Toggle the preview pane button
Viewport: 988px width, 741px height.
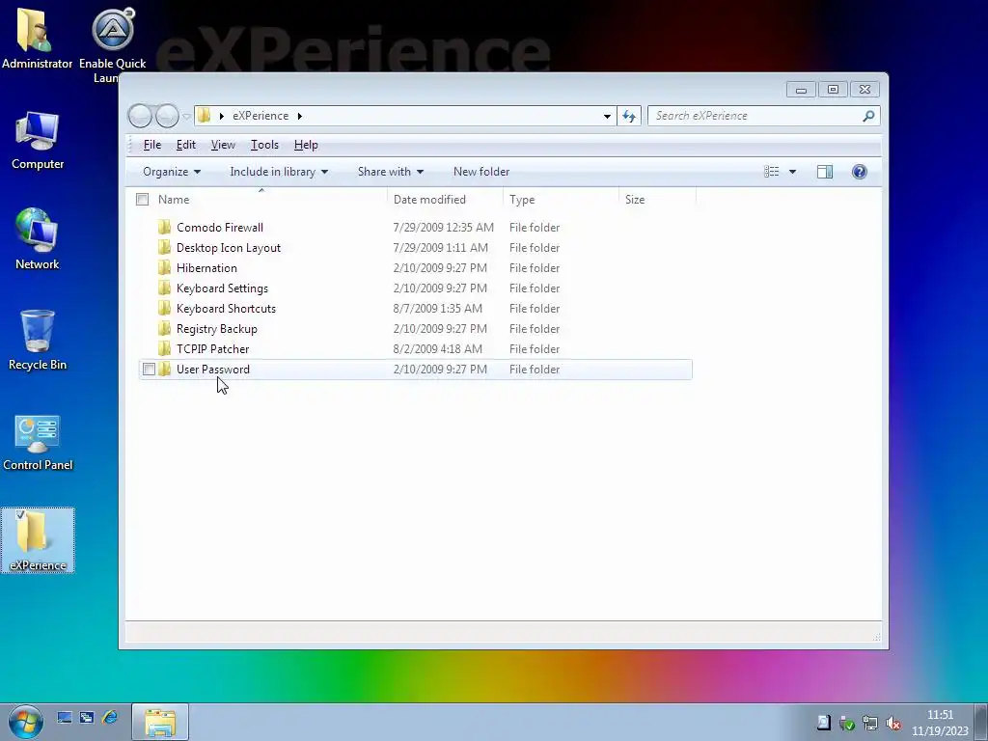(x=825, y=172)
